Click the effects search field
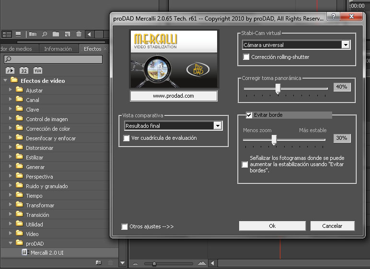 click(x=53, y=59)
